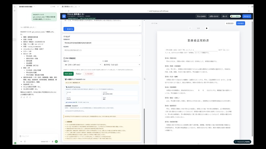The width and height of the screenshot is (266, 149).
Task: Go to the next preview page arrow
Action: pos(207,28)
